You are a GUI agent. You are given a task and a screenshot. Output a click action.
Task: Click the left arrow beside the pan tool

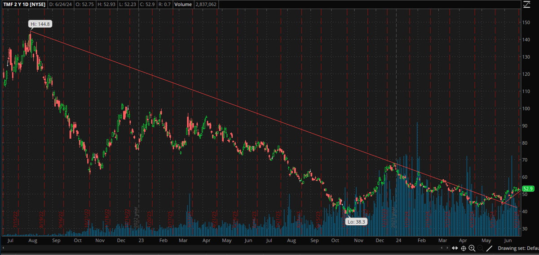click(442, 248)
